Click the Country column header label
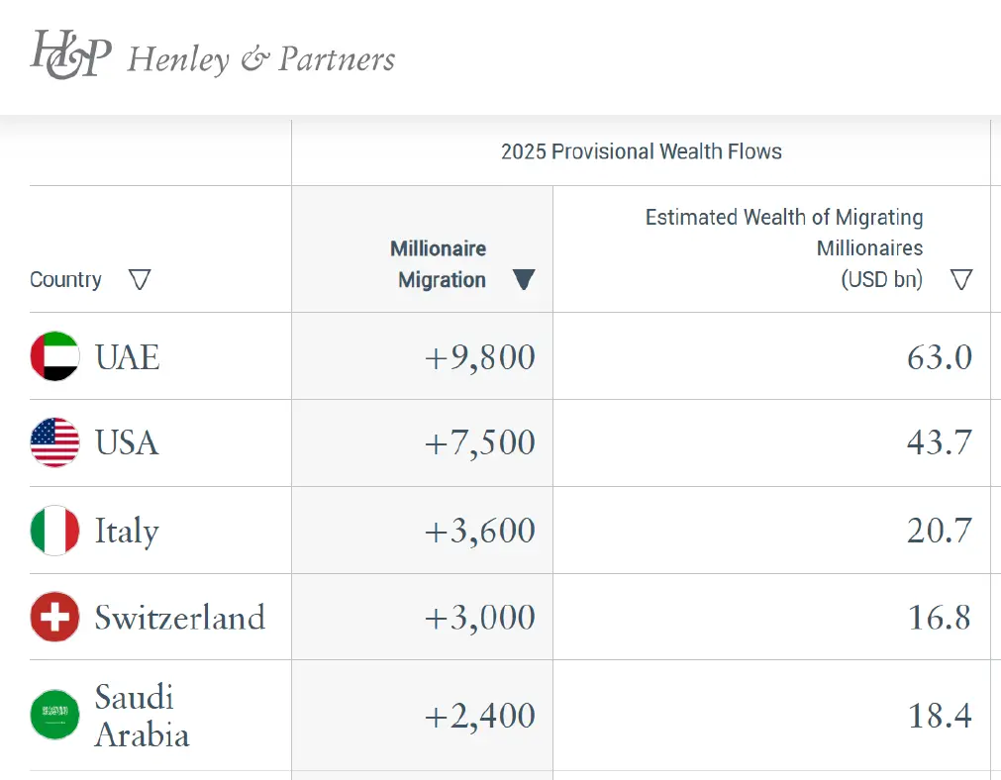The height and width of the screenshot is (780, 1001). pyautogui.click(x=65, y=280)
